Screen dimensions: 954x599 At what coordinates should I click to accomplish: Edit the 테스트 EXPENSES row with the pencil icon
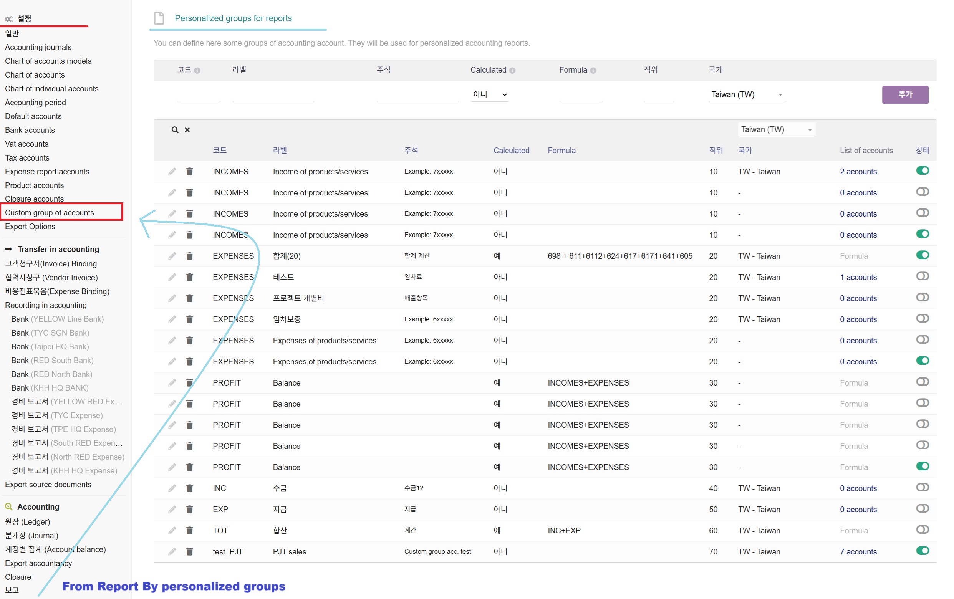[x=172, y=277]
